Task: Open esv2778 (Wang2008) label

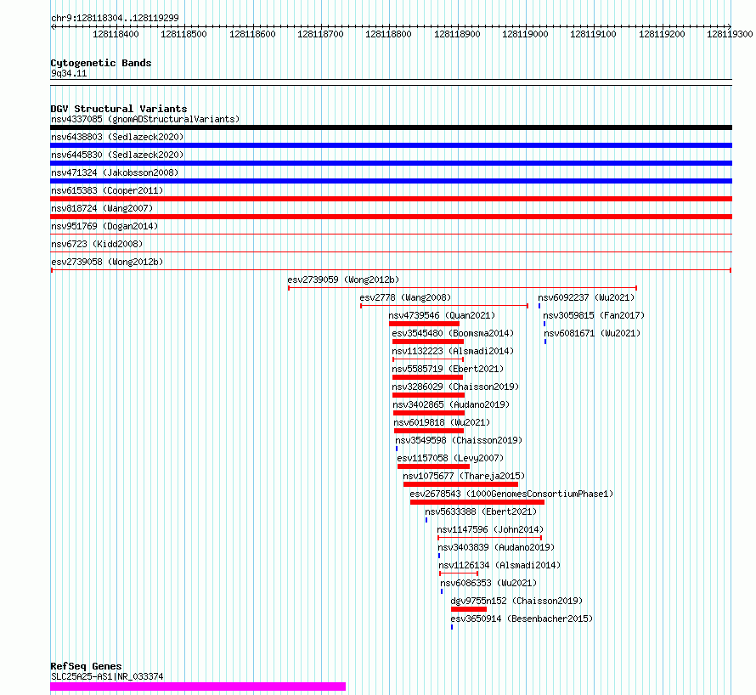Action: (405, 297)
